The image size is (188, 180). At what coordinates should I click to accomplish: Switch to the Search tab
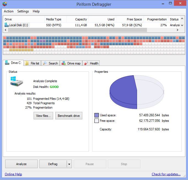pos(50,63)
